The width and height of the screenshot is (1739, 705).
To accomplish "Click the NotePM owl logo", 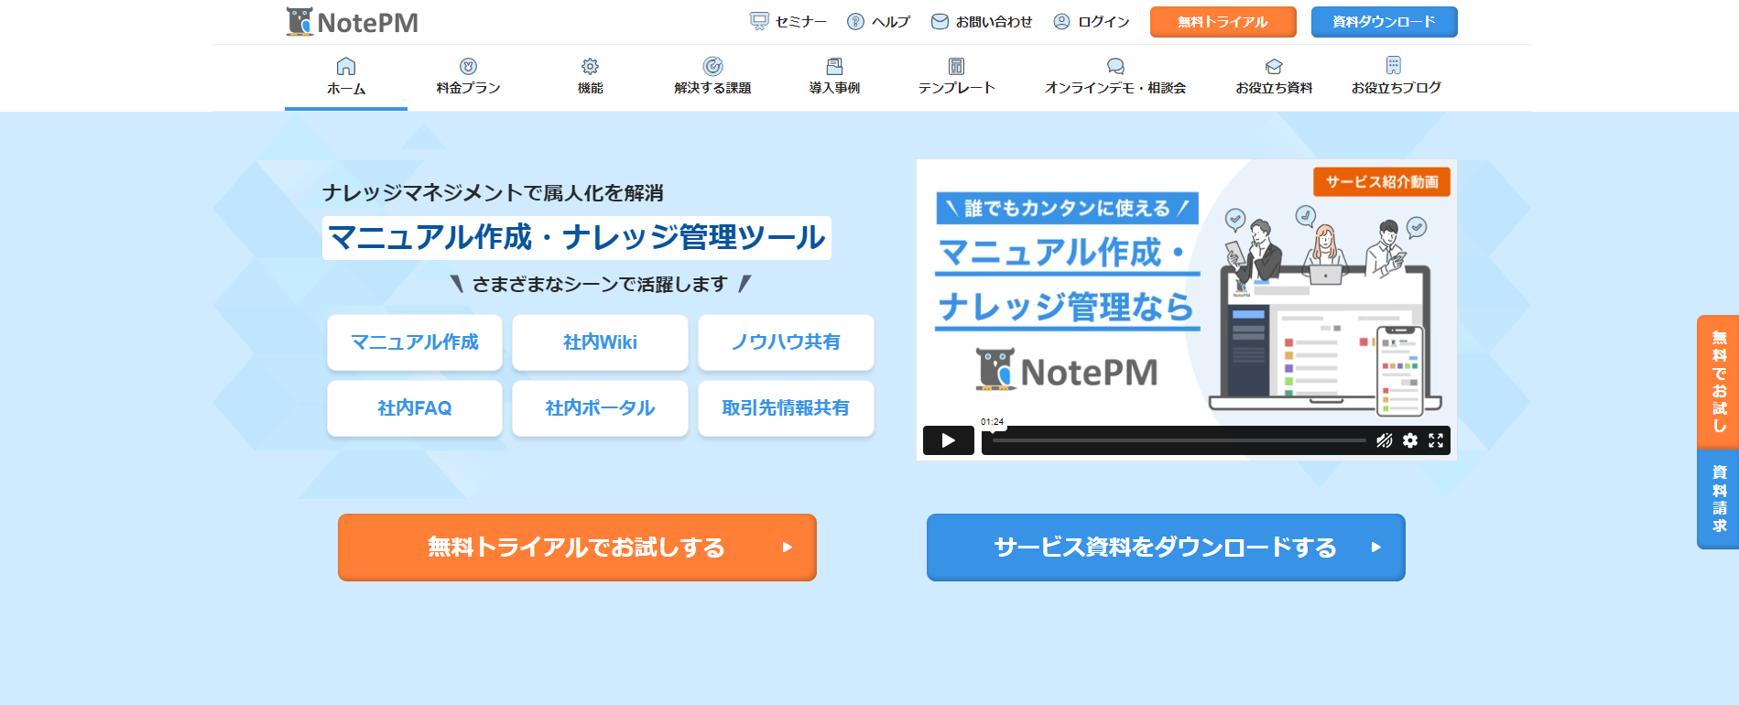I will pyautogui.click(x=353, y=22).
